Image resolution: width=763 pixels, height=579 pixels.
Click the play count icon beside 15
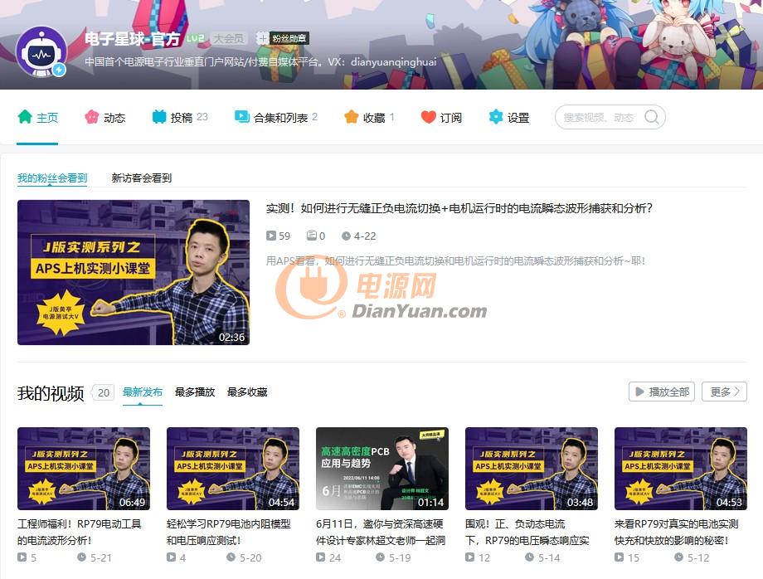[620, 557]
